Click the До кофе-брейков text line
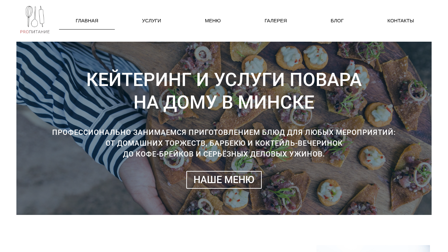 (224, 154)
